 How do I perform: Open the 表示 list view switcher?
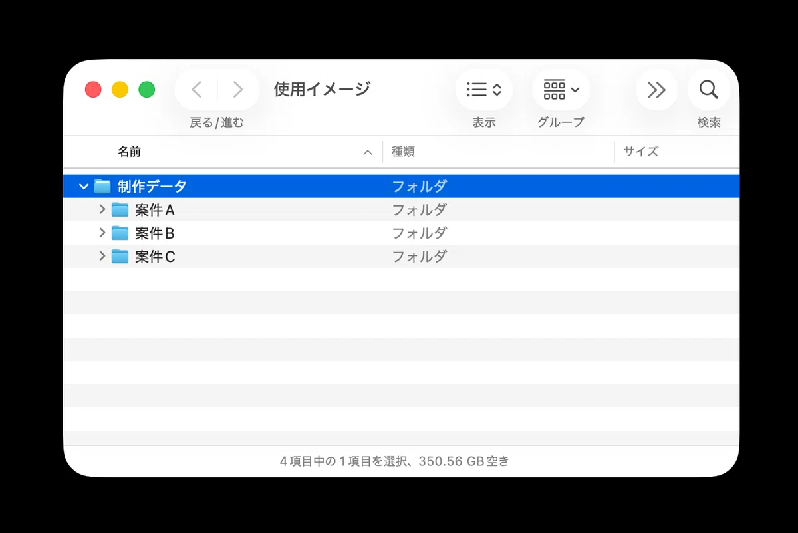click(x=484, y=89)
